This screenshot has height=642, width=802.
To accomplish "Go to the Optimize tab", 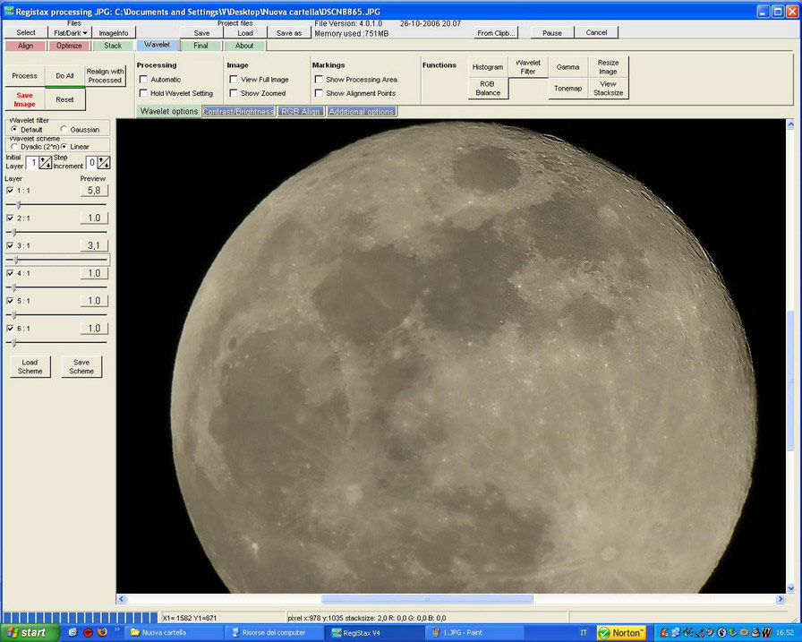I will [69, 46].
